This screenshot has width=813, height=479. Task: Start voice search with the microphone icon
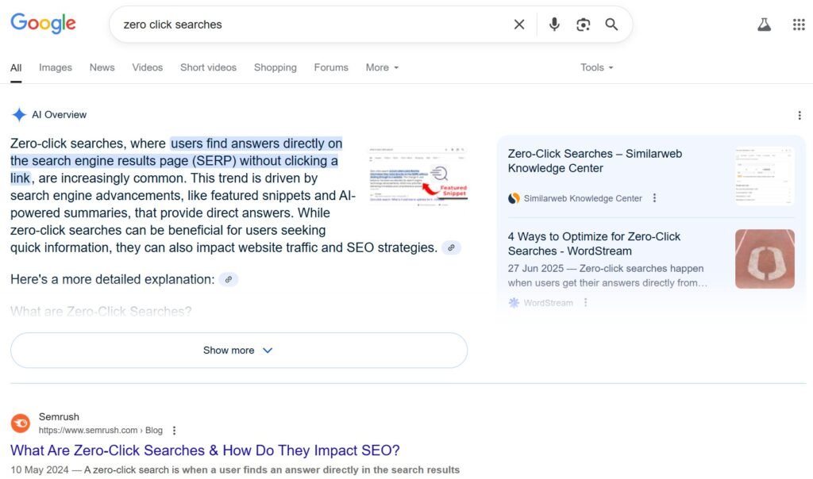coord(554,25)
